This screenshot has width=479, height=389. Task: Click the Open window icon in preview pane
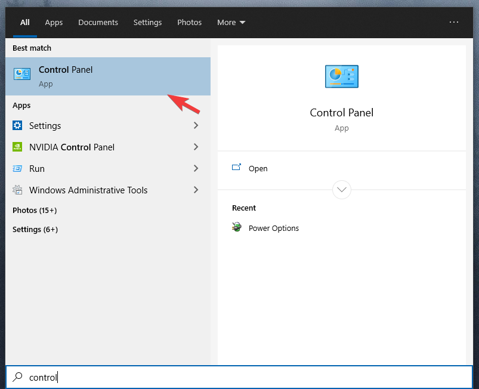click(x=236, y=167)
